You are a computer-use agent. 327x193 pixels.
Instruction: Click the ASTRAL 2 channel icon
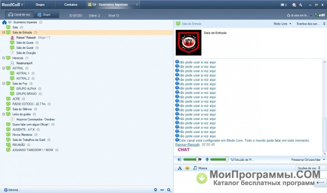[x=12, y=78]
